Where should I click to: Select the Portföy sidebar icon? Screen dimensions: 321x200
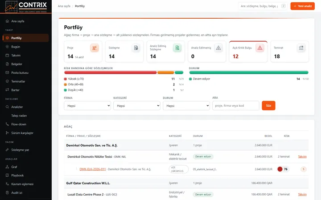(7, 38)
